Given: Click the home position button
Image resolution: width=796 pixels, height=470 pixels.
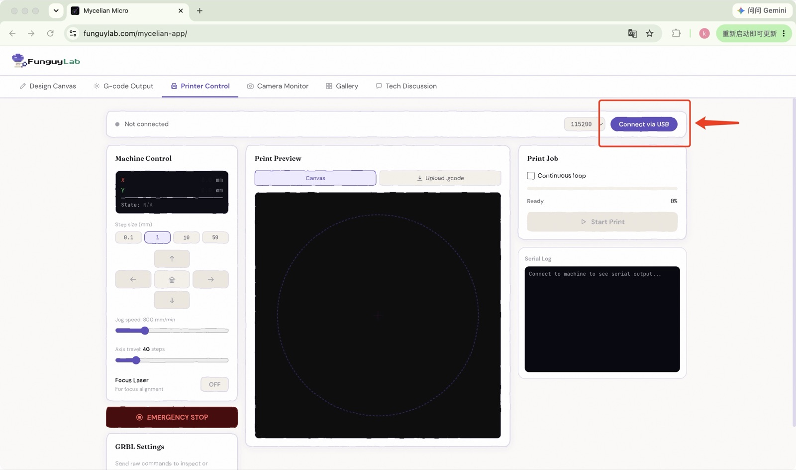Looking at the screenshot, I should [x=172, y=279].
